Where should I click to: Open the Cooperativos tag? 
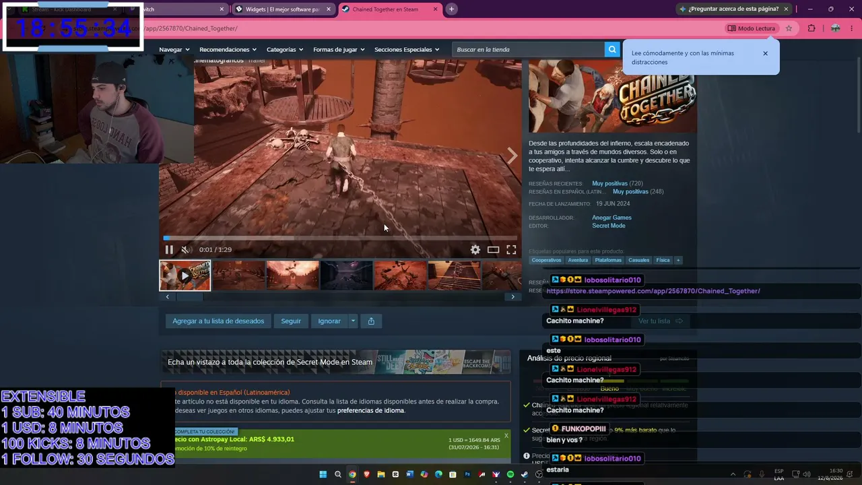click(x=546, y=260)
